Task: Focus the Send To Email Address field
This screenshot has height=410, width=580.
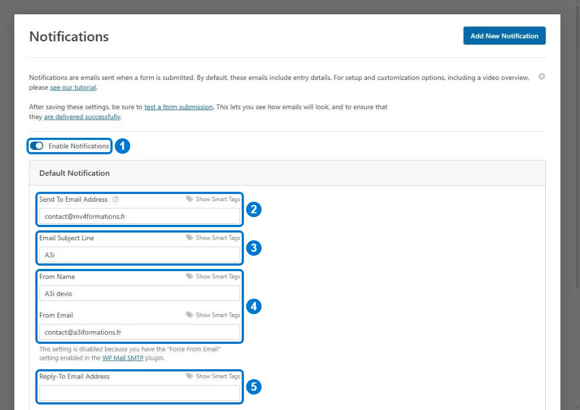Action: point(140,217)
